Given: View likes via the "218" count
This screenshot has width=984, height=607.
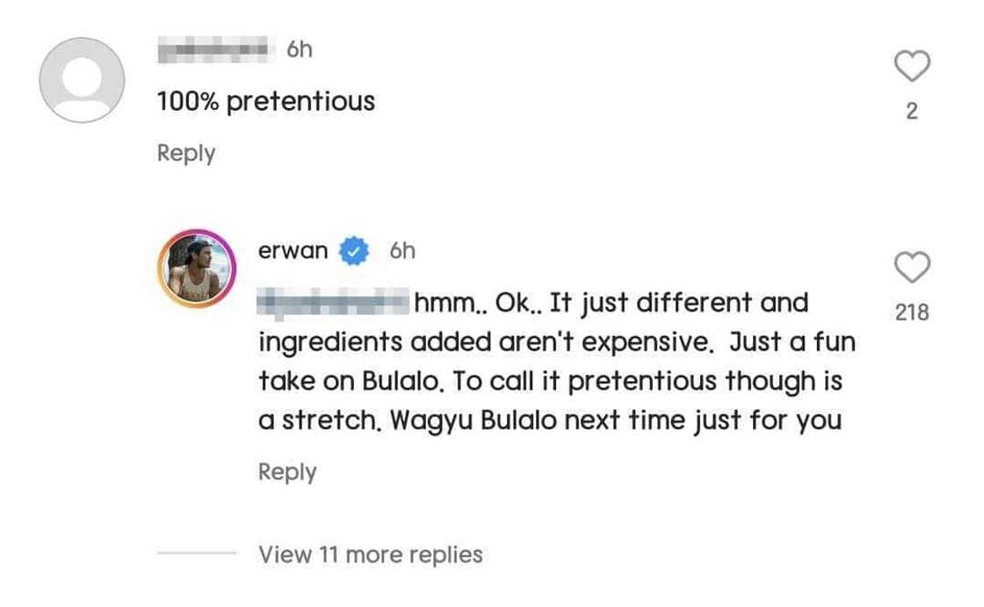Looking at the screenshot, I should pos(911,313).
